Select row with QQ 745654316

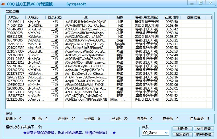(x=106, y=26)
